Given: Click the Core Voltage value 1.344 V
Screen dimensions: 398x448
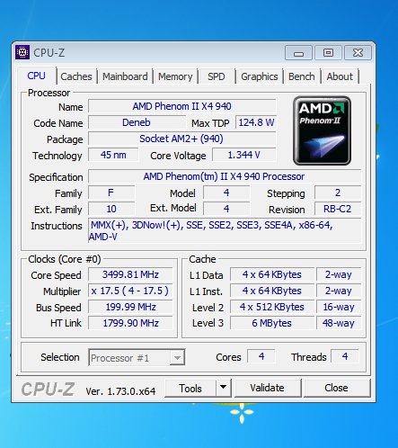Looking at the screenshot, I should 244,155.
